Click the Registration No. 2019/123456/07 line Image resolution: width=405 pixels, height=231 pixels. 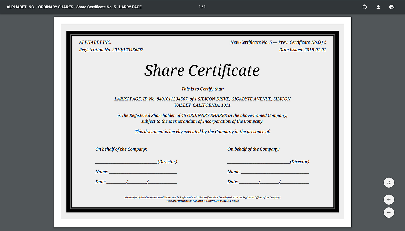coord(111,50)
